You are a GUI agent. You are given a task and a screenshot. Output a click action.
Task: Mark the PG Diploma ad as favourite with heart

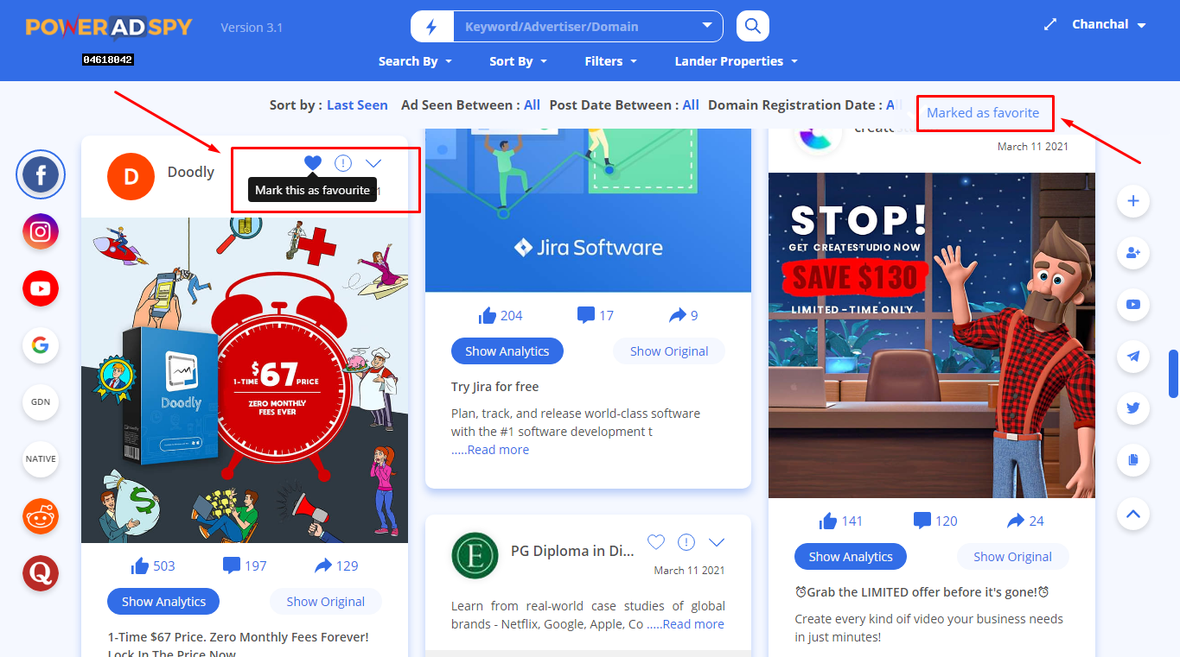click(x=656, y=542)
